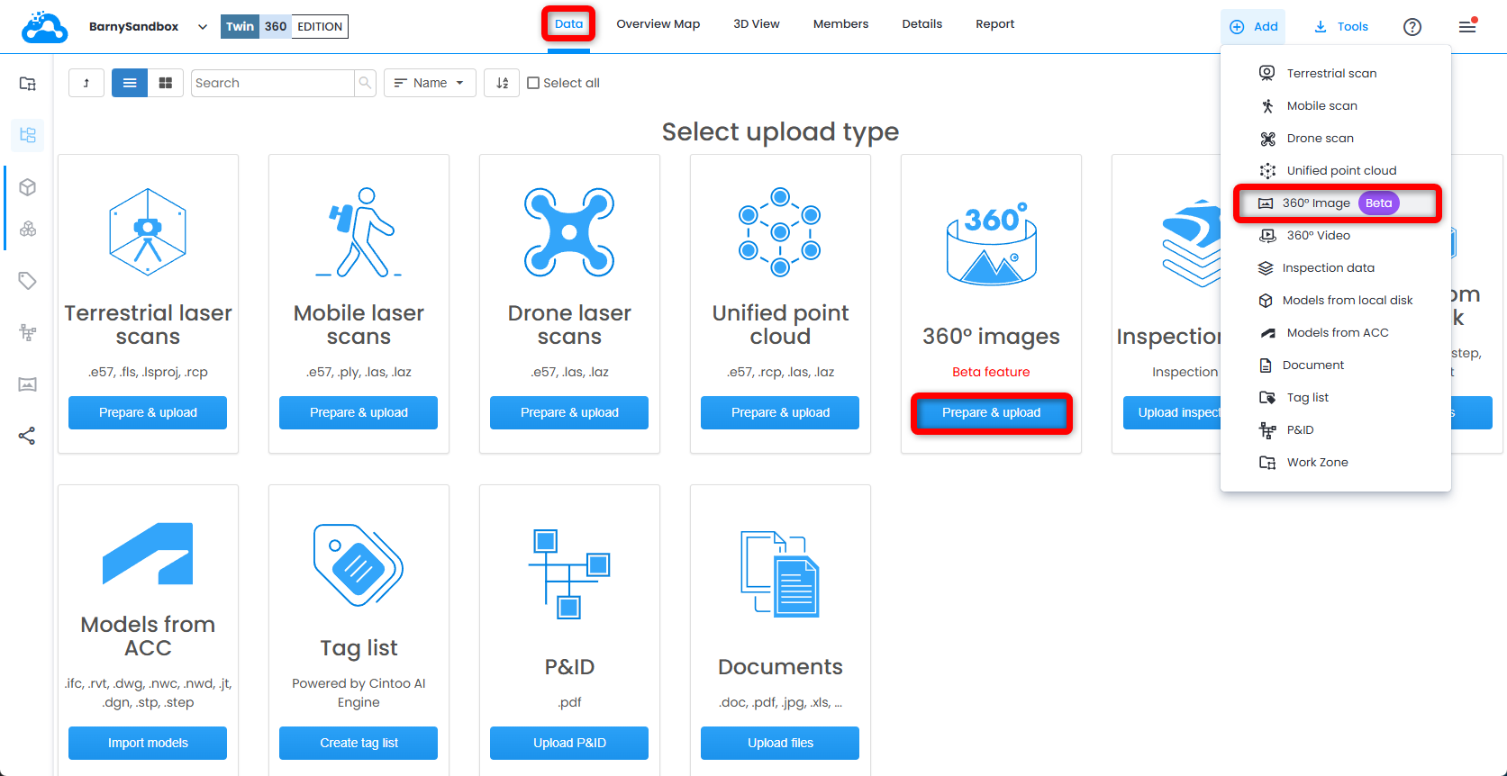
Task: Open the stacked models sidebar icon
Action: tap(28, 229)
